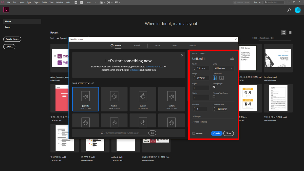The width and height of the screenshot is (304, 171).
Task: Open the View Options icon menu
Action: 102,2
